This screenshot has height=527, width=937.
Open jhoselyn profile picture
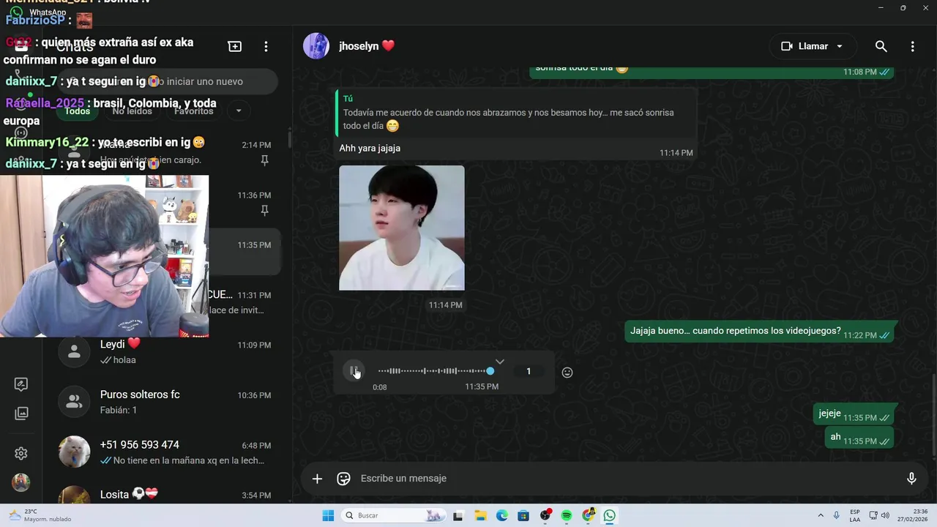[x=316, y=46]
